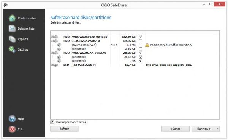Open the Run now dropdown arrow
This screenshot has width=228, height=140.
[x=218, y=129]
